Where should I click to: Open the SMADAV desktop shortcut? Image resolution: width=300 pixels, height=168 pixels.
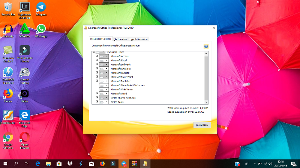click(24, 31)
